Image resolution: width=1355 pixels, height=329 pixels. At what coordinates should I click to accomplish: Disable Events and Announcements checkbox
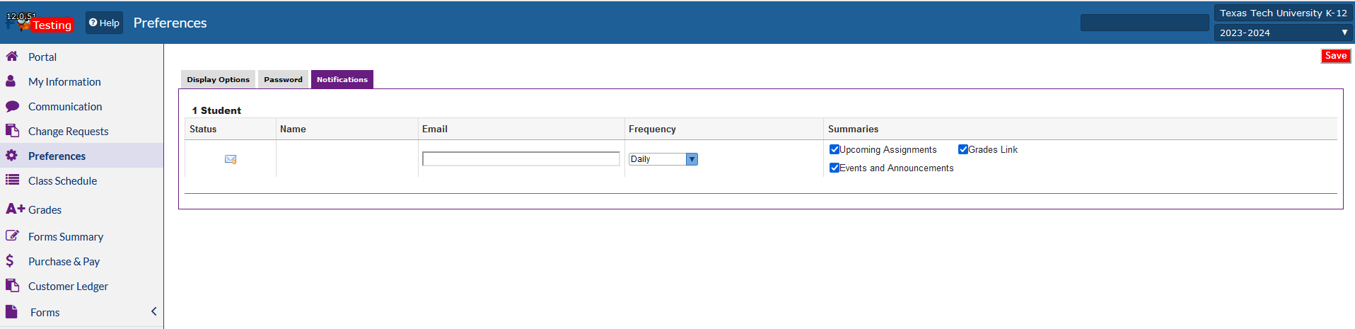[x=834, y=168]
